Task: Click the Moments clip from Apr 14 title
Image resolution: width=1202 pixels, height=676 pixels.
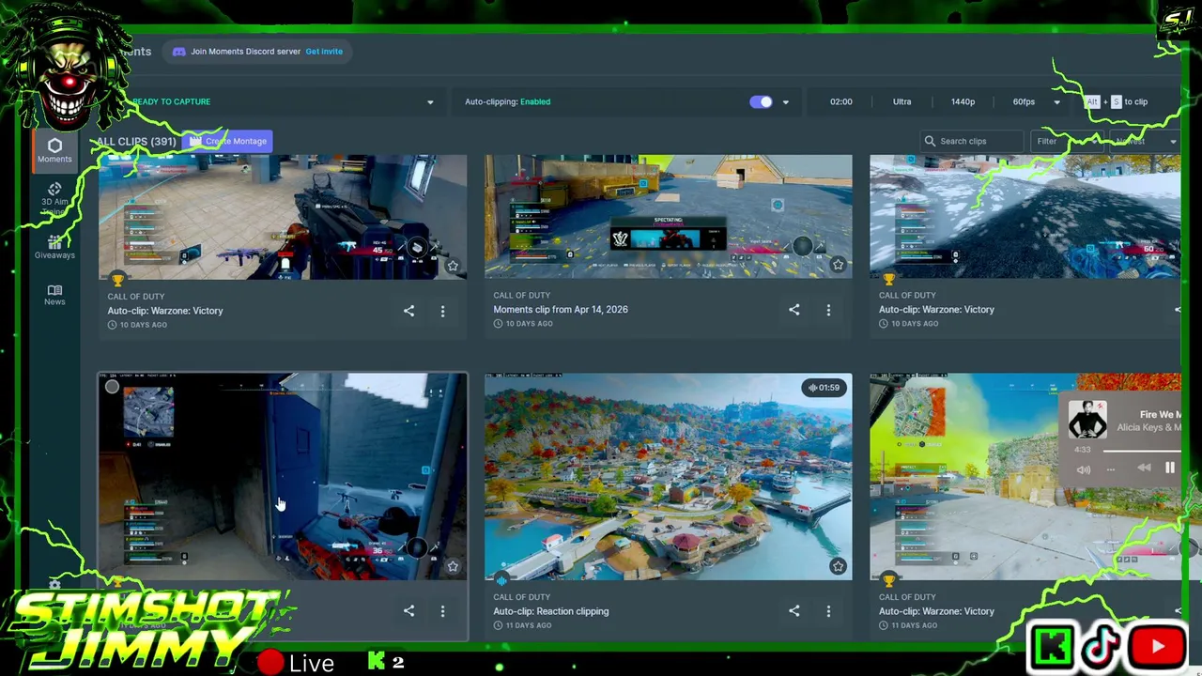Action: tap(561, 309)
